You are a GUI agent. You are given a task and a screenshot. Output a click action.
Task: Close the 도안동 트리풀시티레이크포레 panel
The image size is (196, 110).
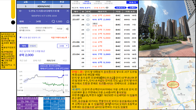(68, 11)
